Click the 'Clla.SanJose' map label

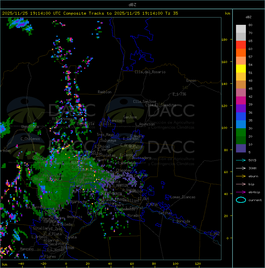pyautogui.click(x=145, y=102)
